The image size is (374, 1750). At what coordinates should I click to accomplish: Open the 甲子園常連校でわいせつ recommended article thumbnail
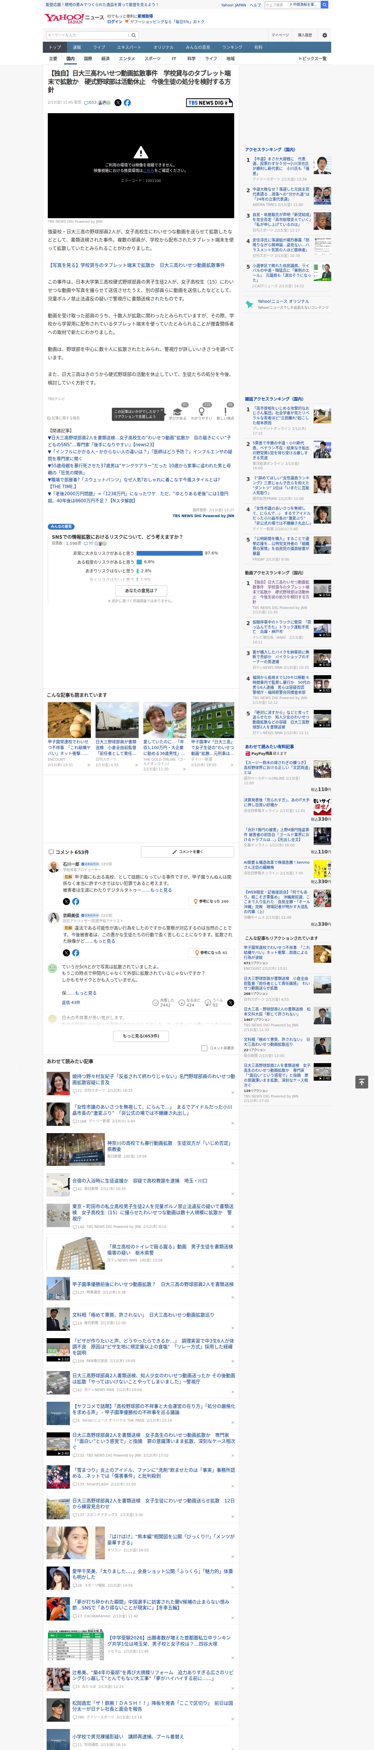(x=69, y=720)
